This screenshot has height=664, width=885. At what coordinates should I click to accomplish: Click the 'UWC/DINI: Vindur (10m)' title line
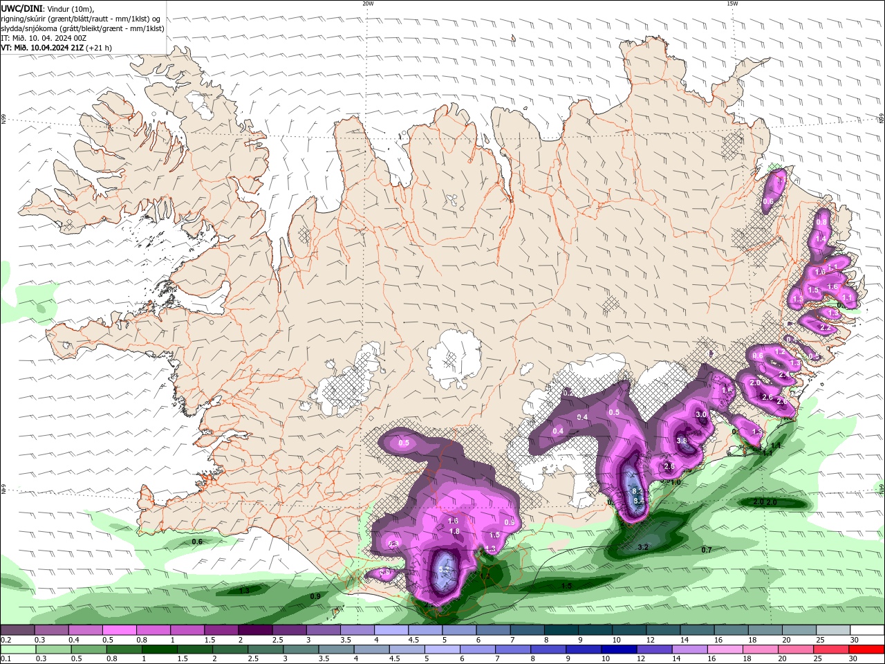click(x=47, y=8)
